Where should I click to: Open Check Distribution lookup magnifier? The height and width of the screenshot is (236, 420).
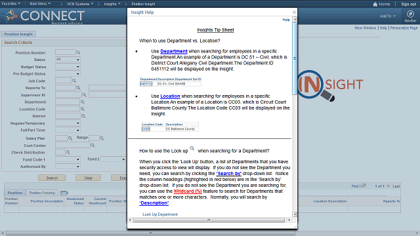tap(68, 152)
